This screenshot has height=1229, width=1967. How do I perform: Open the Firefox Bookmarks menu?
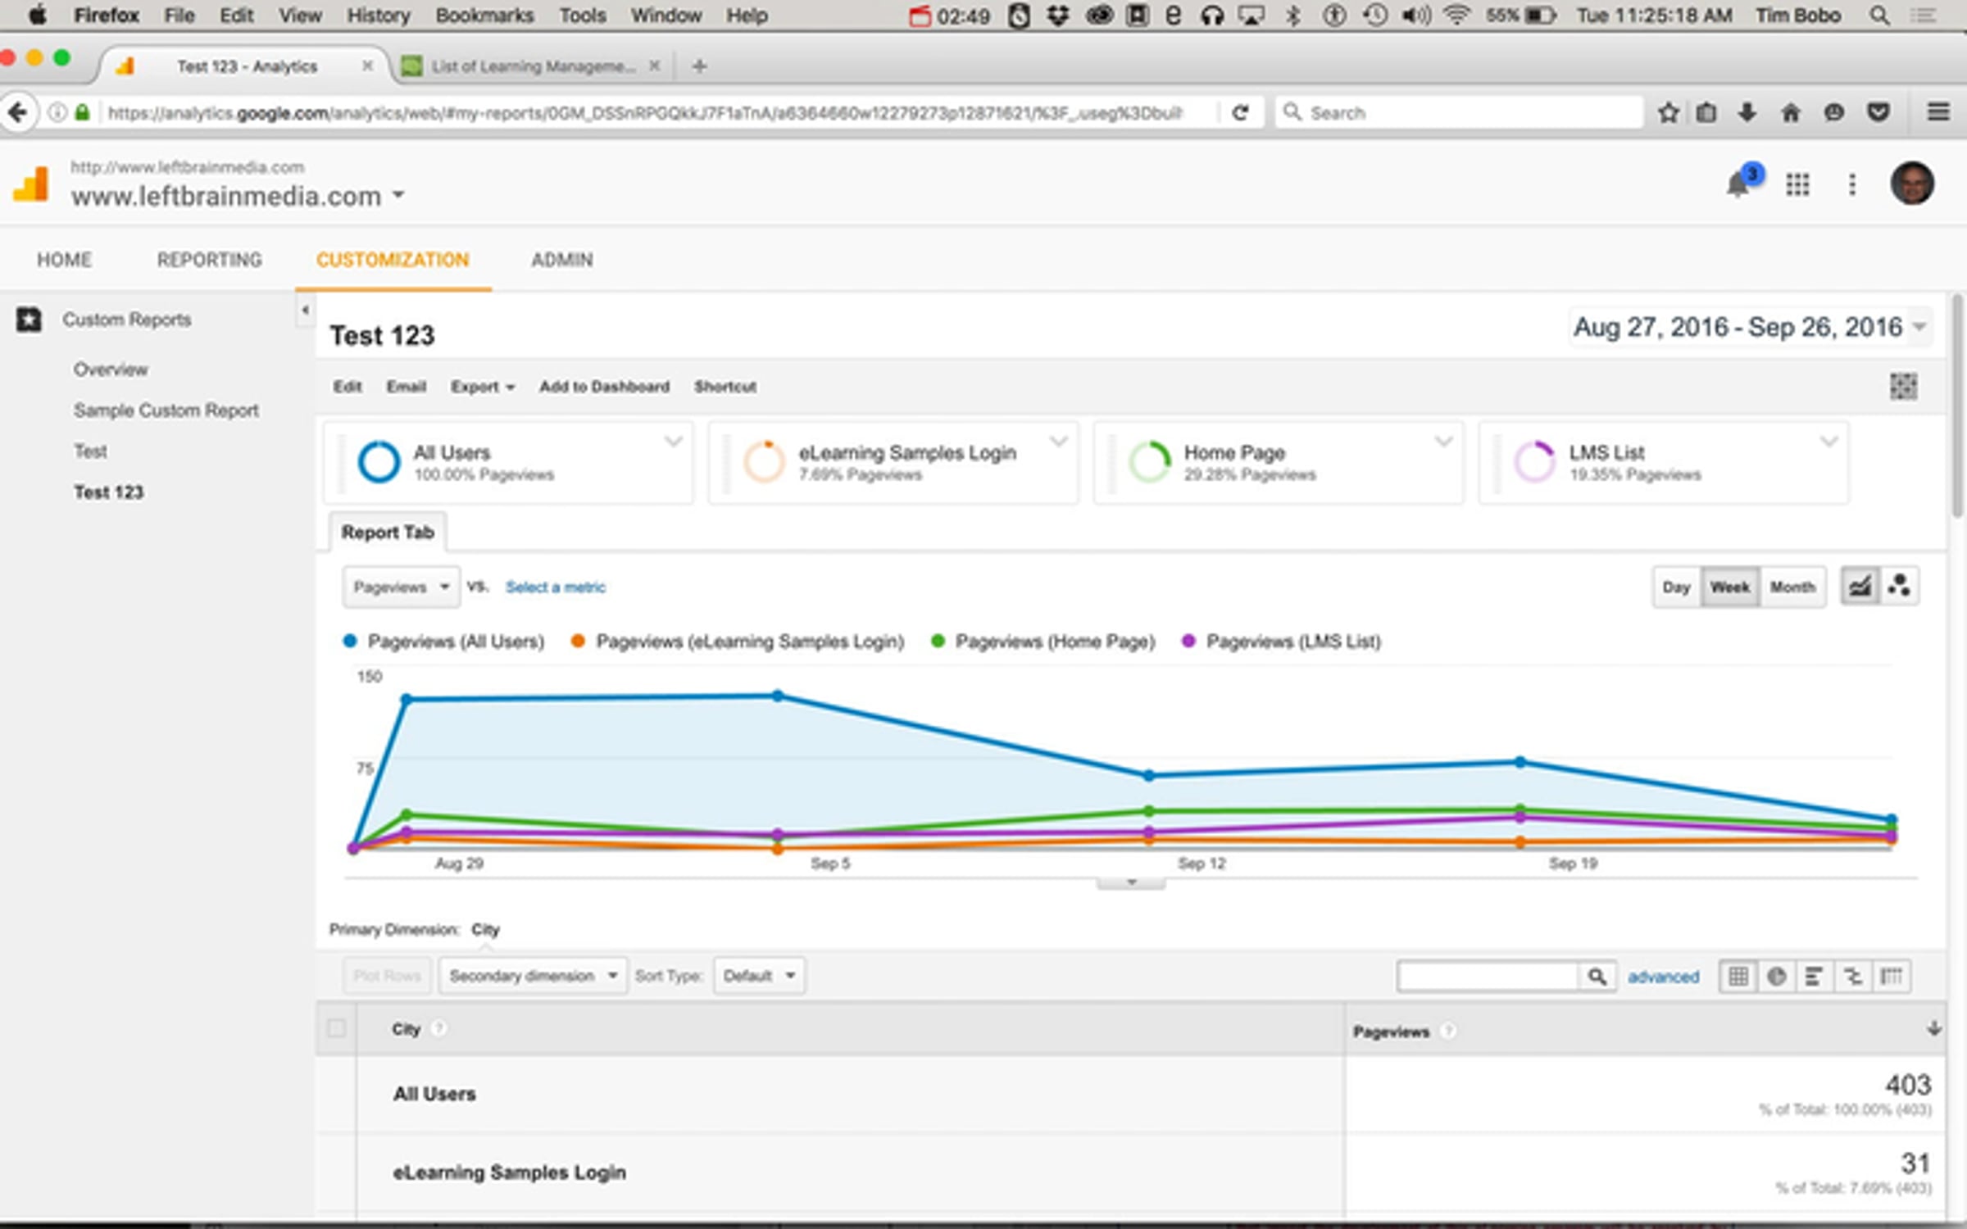click(x=484, y=15)
